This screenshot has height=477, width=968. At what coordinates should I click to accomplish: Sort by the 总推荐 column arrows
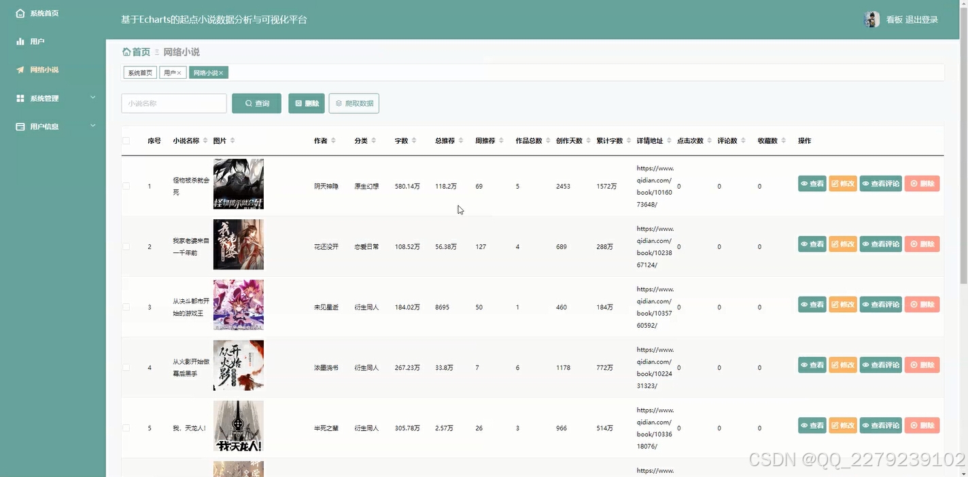pyautogui.click(x=461, y=140)
